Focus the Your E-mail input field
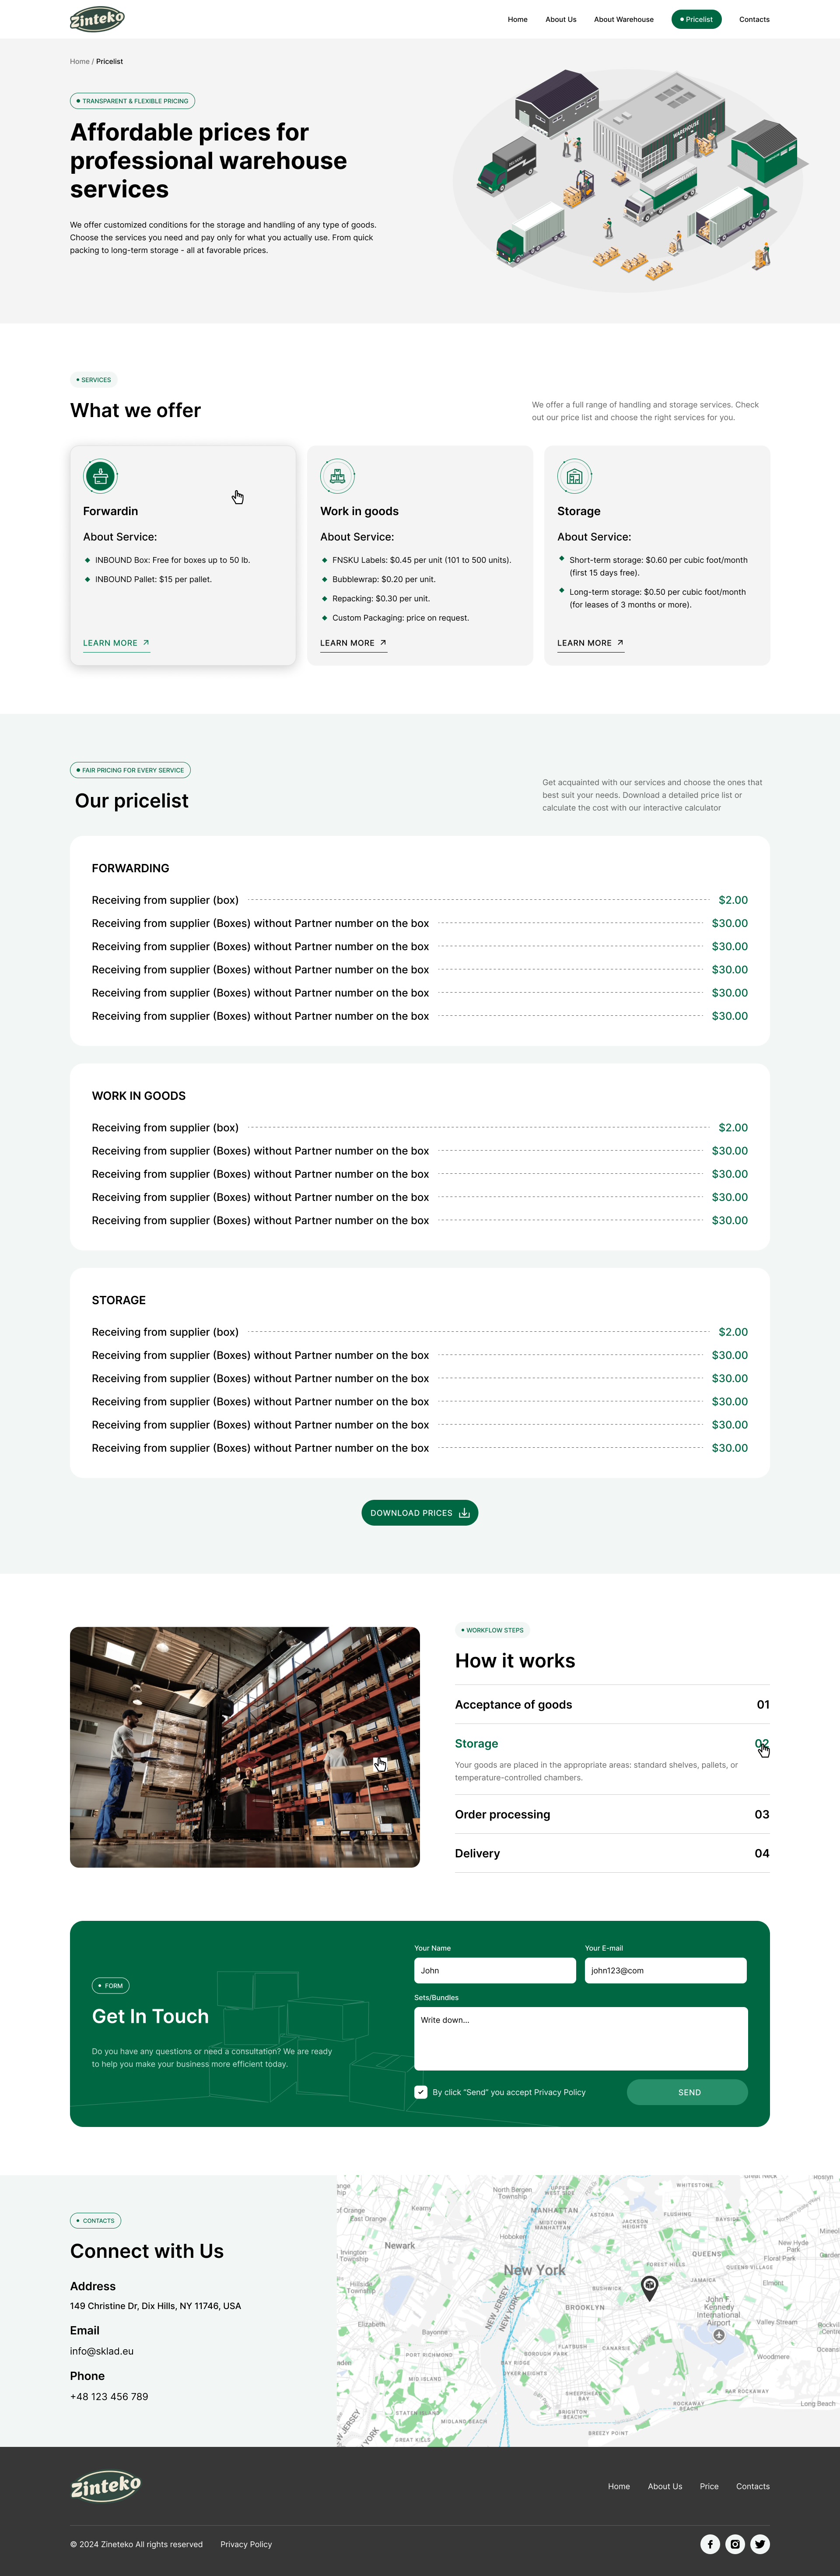 click(665, 1971)
